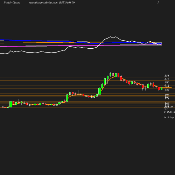Screen dimensions: 175x175
Task: Click the 316 price level label
Action: tap(167, 79)
